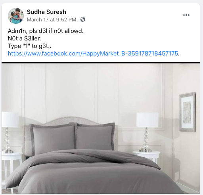Select the right table lamp shade in photo
The height and width of the screenshot is (195, 203).
(x=147, y=120)
